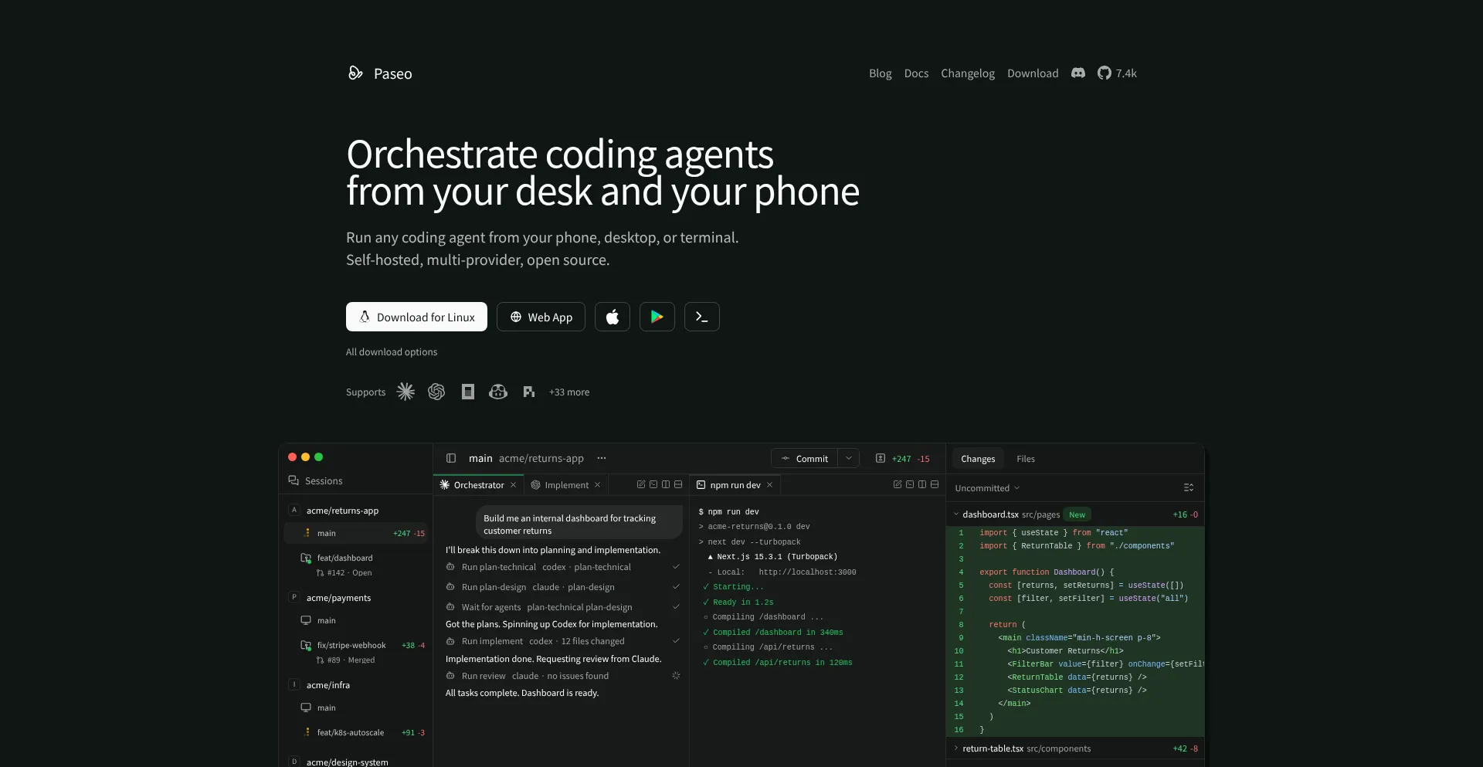Select the acme/returns-app project row
This screenshot has height=767, width=1483.
pos(356,511)
